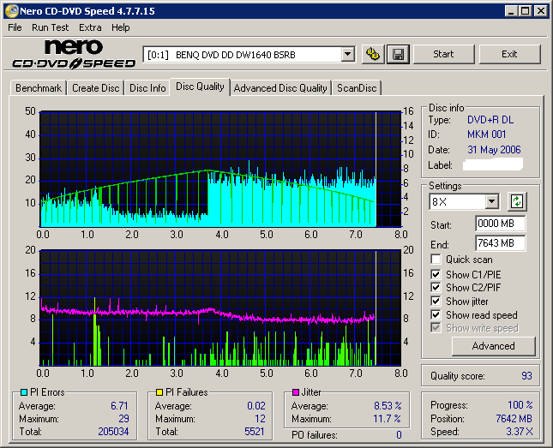Switch to the Disc Info tab
This screenshot has width=553, height=448.
click(147, 88)
